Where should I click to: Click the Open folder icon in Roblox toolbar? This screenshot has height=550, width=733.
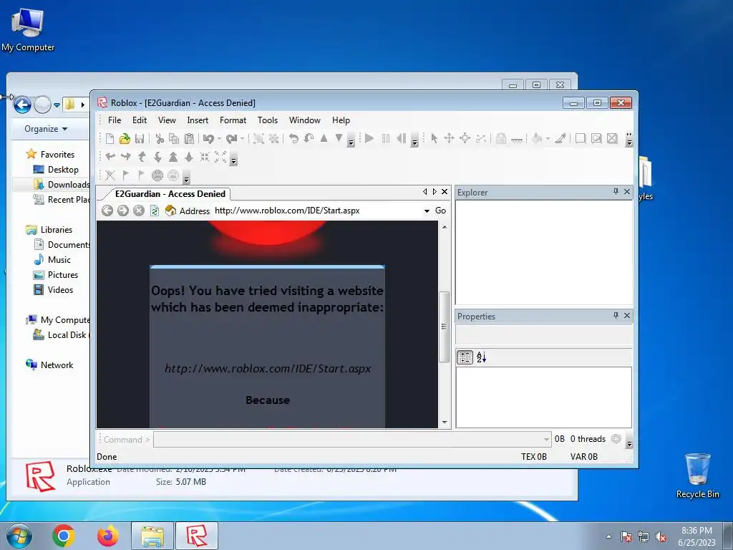coord(125,138)
